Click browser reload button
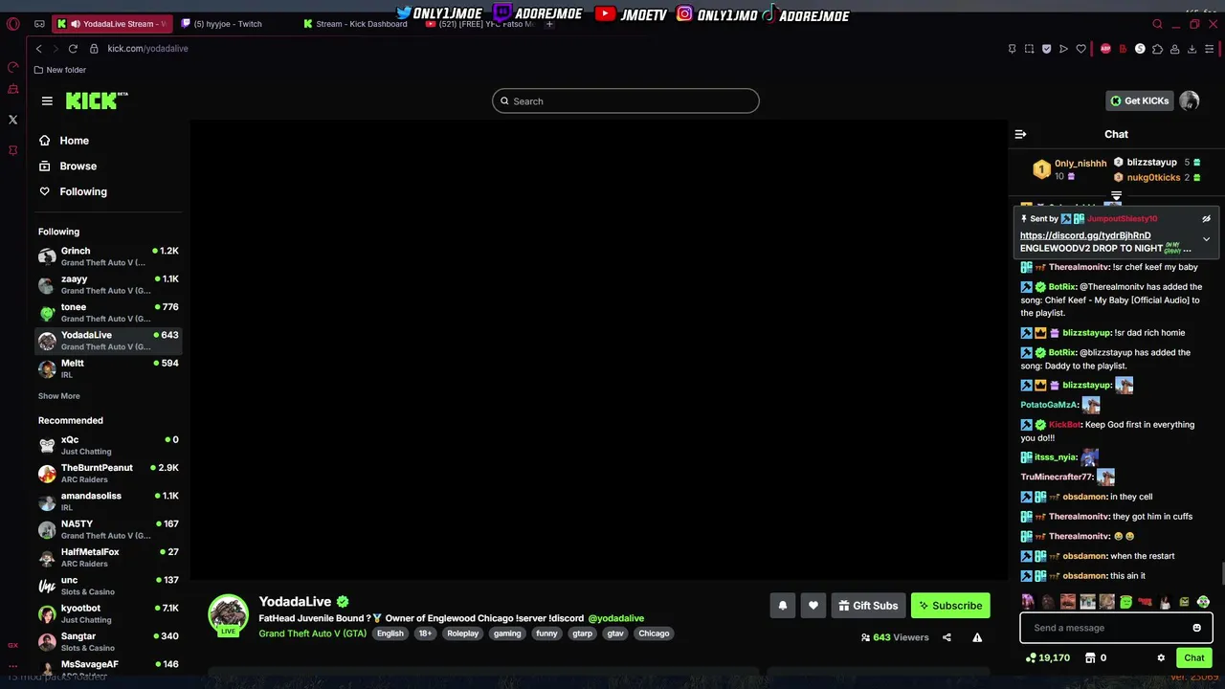Viewport: 1225px width, 689px height. click(73, 49)
